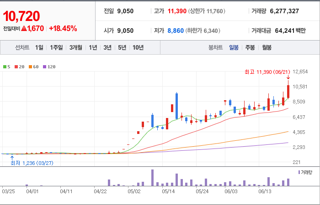Screen dimensions: 320x205
Task: Click the green 5-day average swatch
Action: (x=5, y=67)
